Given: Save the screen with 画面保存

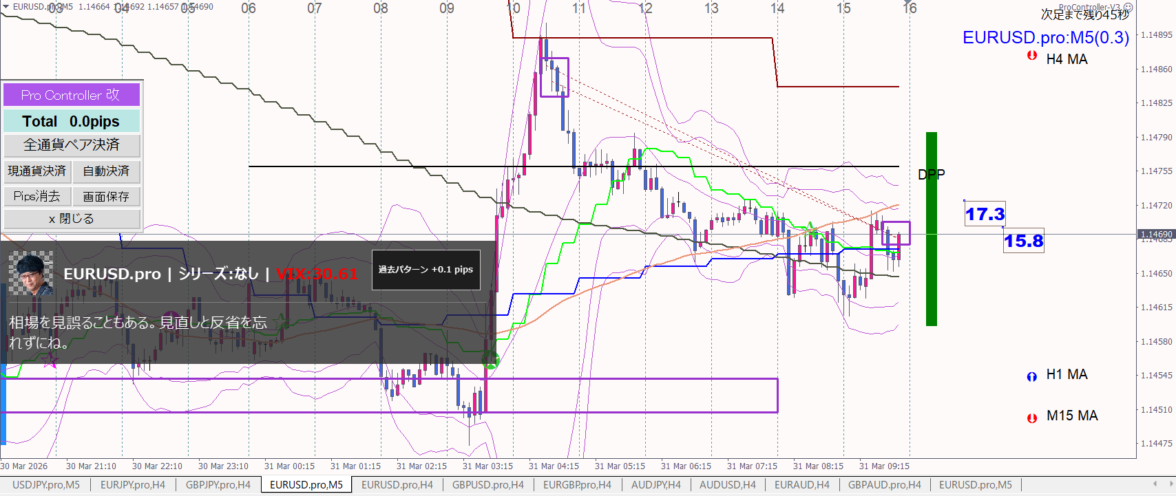Looking at the screenshot, I should coord(106,197).
